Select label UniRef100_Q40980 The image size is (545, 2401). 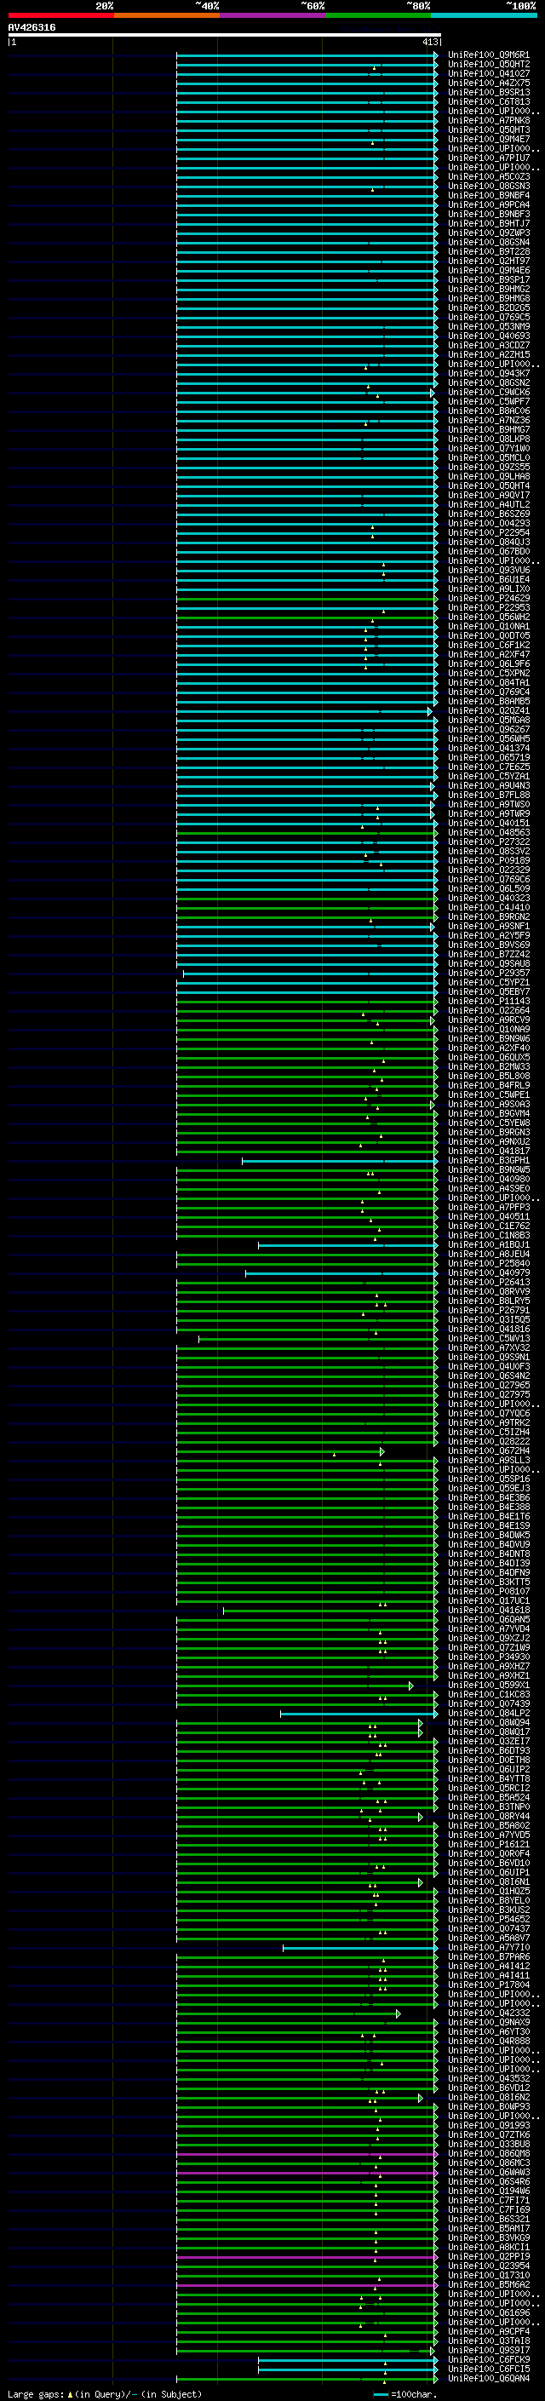[x=488, y=1179]
